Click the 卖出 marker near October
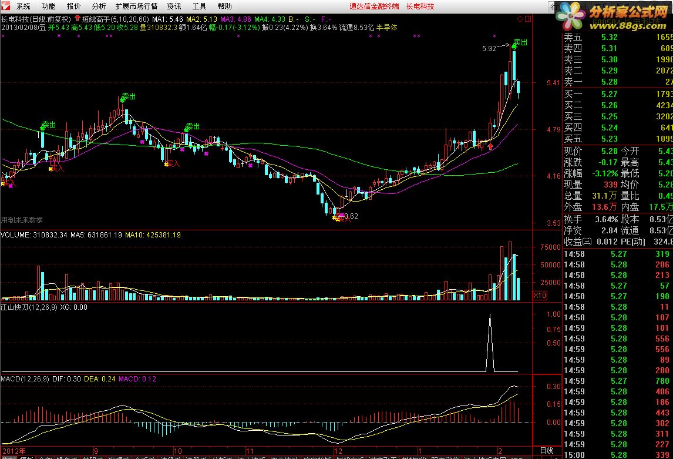 pyautogui.click(x=192, y=127)
